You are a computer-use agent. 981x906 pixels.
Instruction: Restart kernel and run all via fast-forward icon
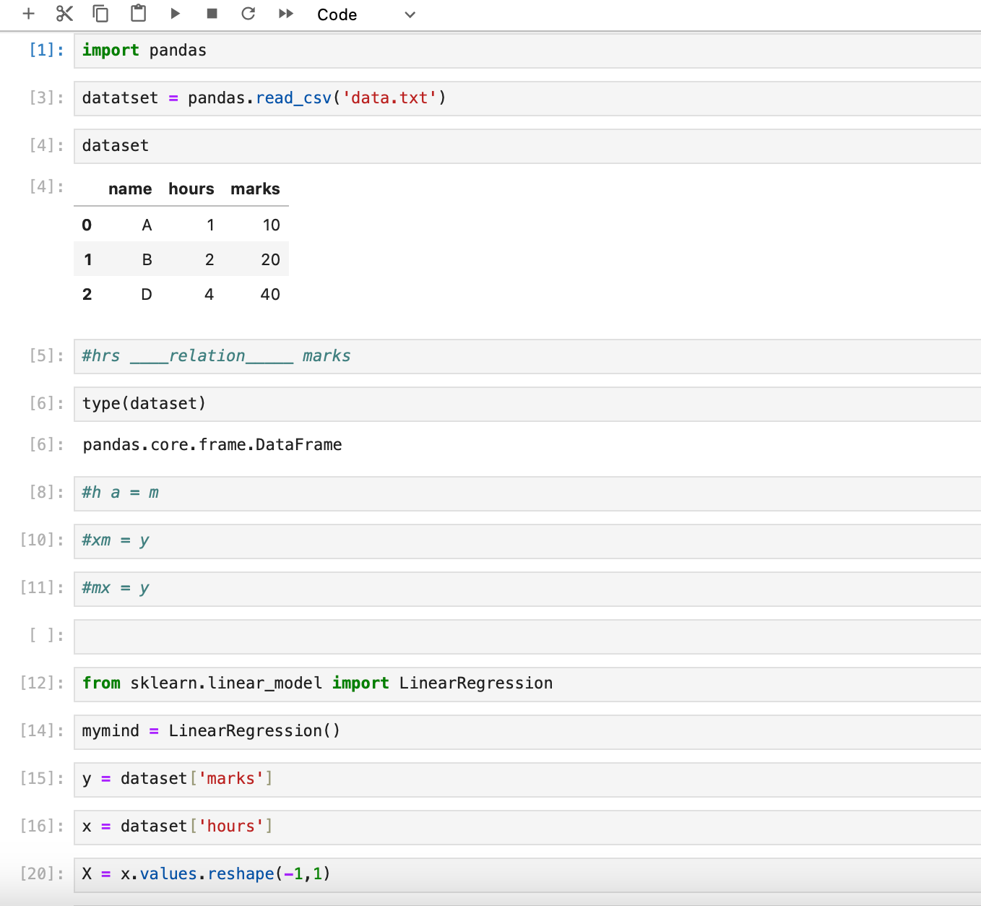[285, 13]
